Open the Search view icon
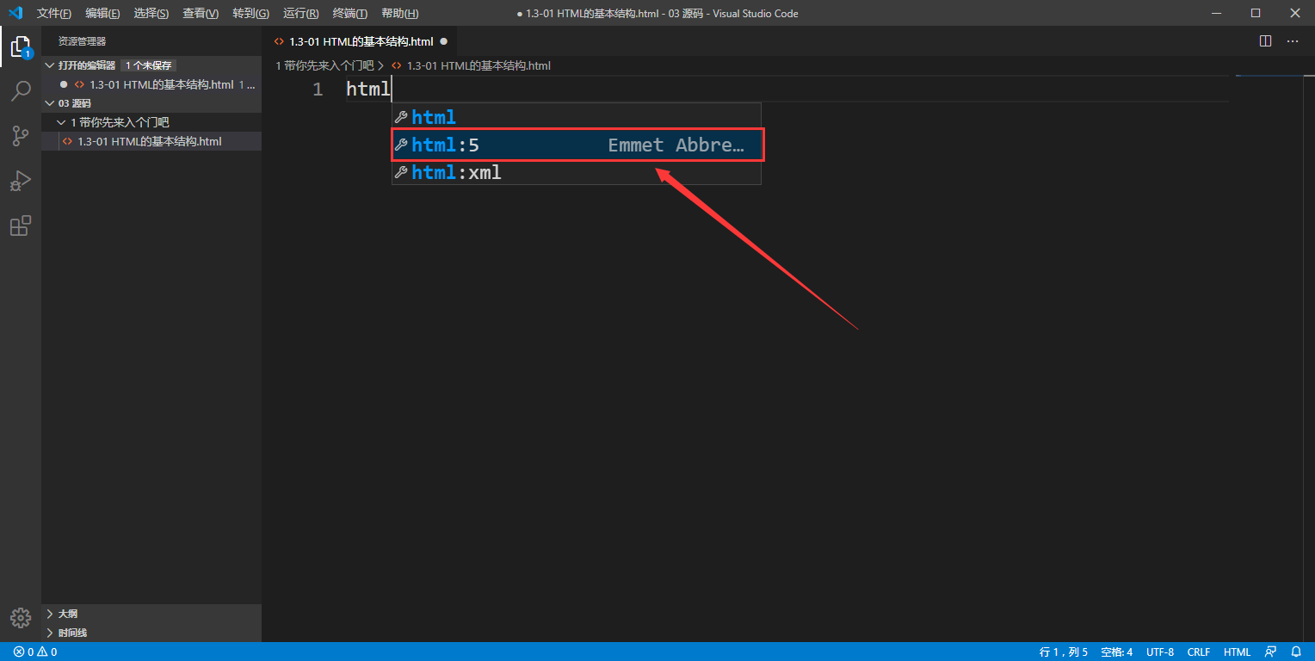The image size is (1315, 661). [21, 91]
